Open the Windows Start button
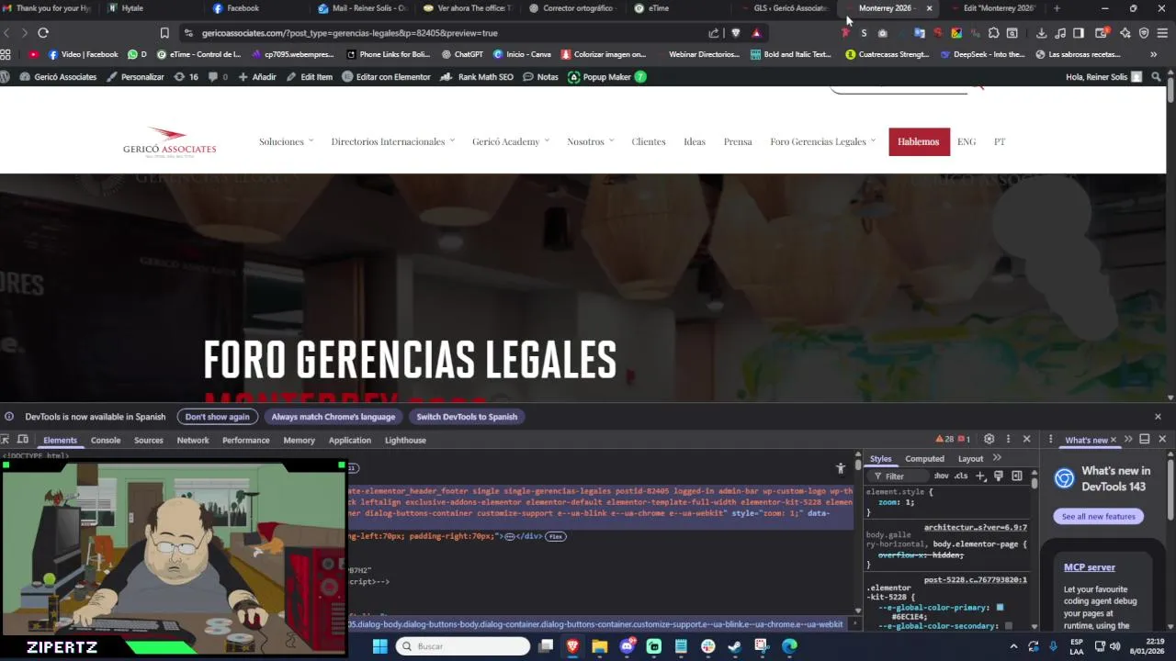The height and width of the screenshot is (661, 1176). click(x=380, y=646)
